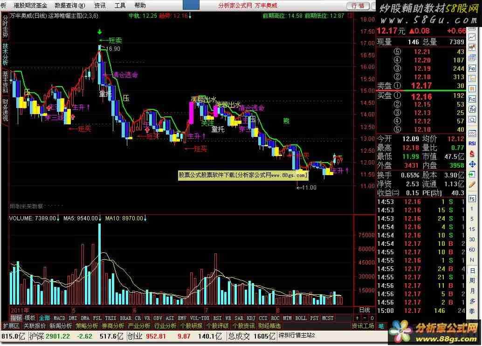Select multi-period 多 button

(x=472, y=301)
